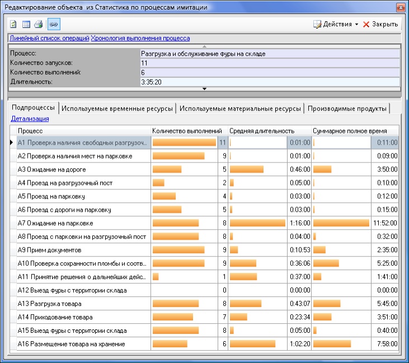Viewport: 409px width, 363px height.
Task: Close the window with title bar X
Action: pos(399,7)
